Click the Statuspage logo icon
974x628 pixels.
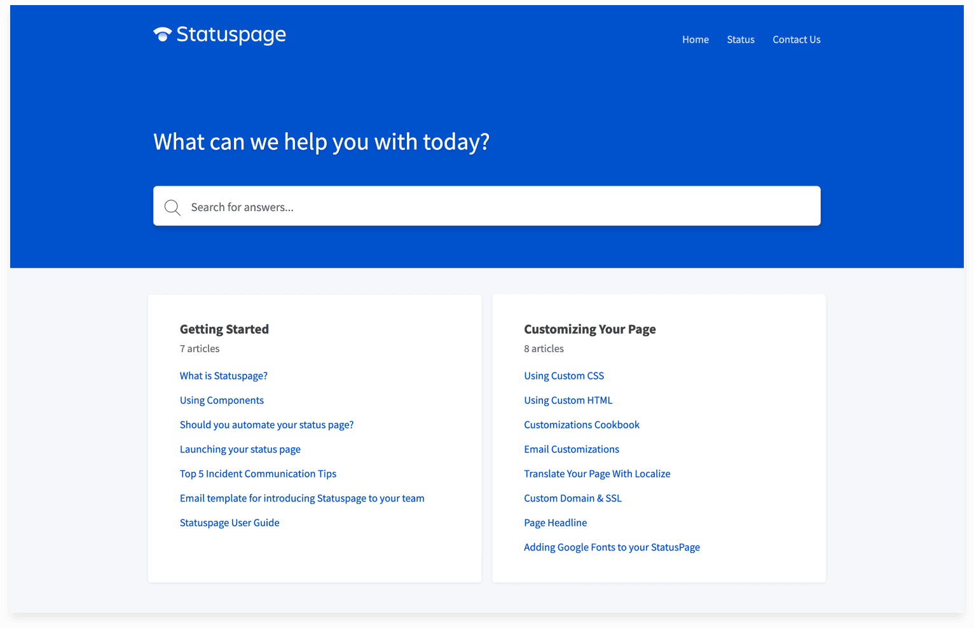point(161,34)
